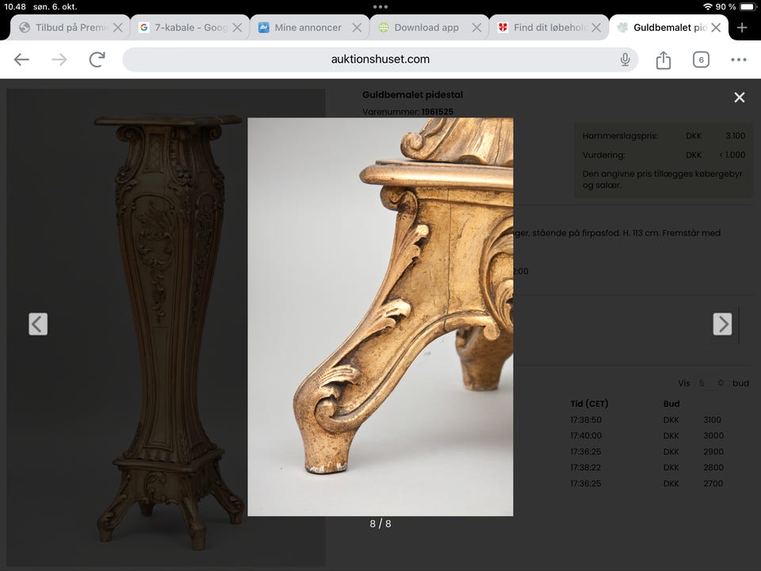Open the Safari share sheet

[x=663, y=59]
